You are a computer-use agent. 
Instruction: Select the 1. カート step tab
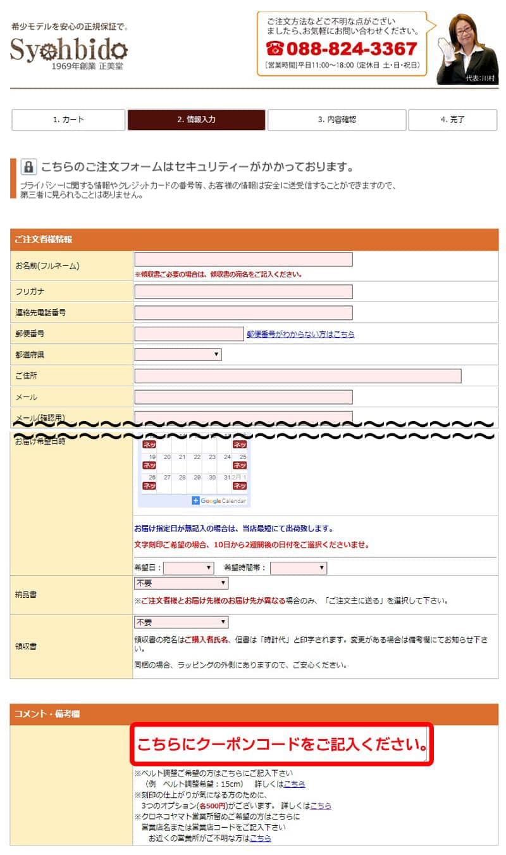[68, 120]
